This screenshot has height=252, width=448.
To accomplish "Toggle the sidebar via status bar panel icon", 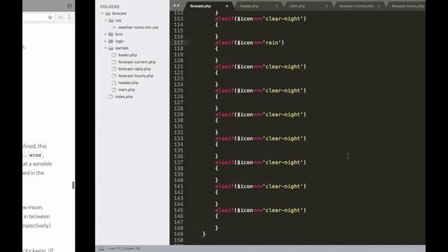I will 101,248.
